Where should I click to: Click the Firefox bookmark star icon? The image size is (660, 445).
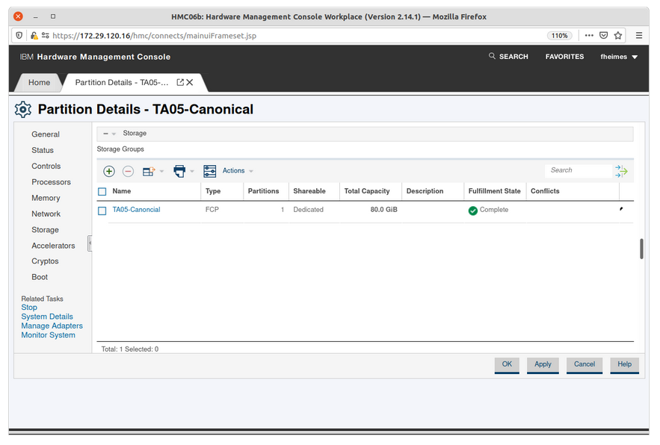tap(618, 35)
